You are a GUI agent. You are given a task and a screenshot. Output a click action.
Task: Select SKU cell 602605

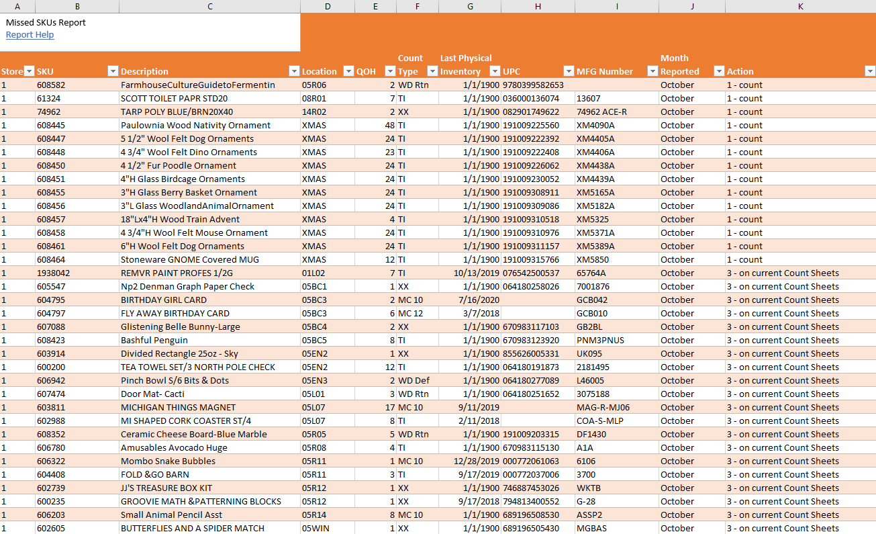pos(77,528)
